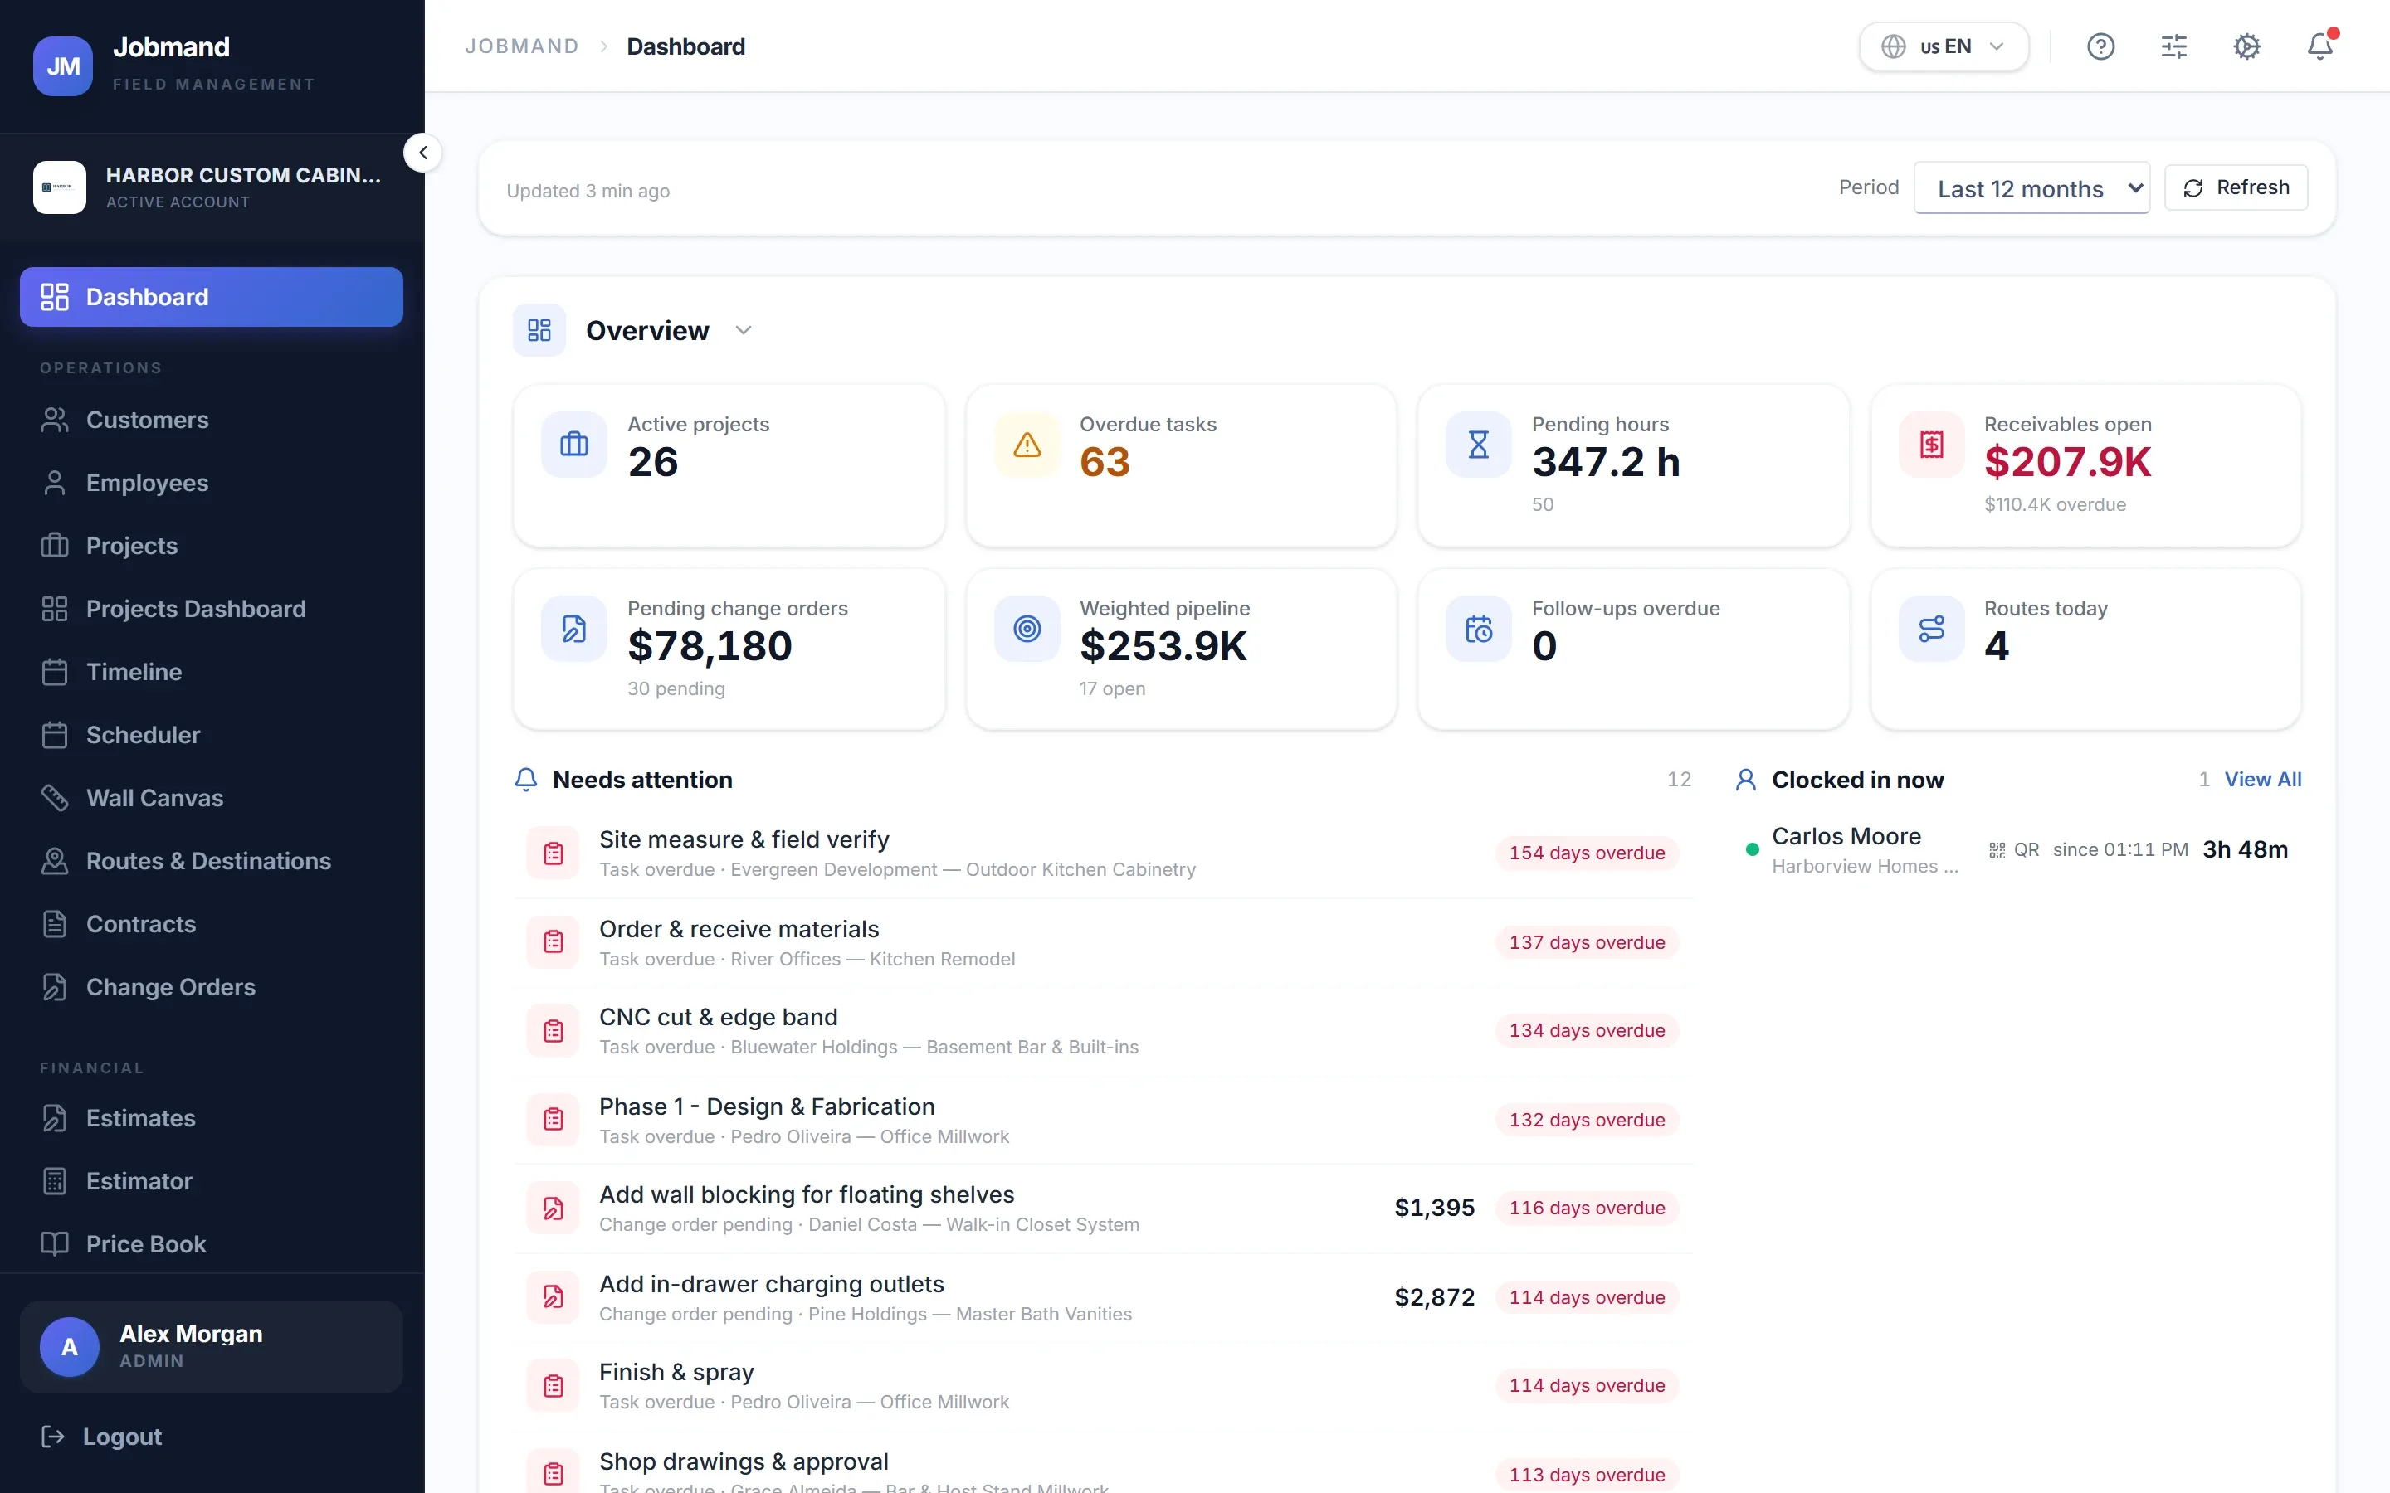Click the Routes today route icon
This screenshot has height=1493, width=2390.
coord(1931,629)
